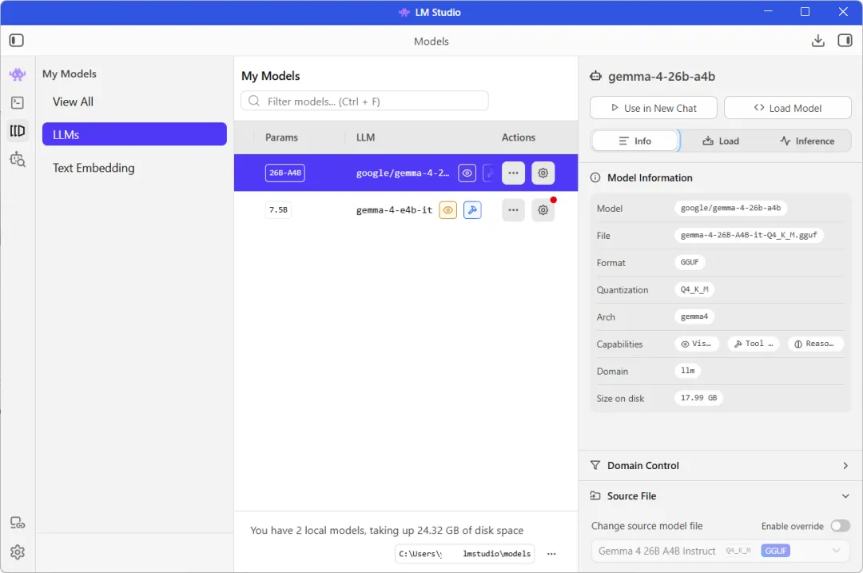
Task: Open settings gear for google/gemma-4-26b row
Action: [543, 173]
